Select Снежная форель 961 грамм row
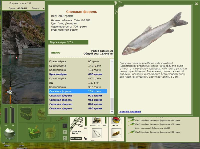Viewport: 200px width, 149px height. click(x=78, y=100)
